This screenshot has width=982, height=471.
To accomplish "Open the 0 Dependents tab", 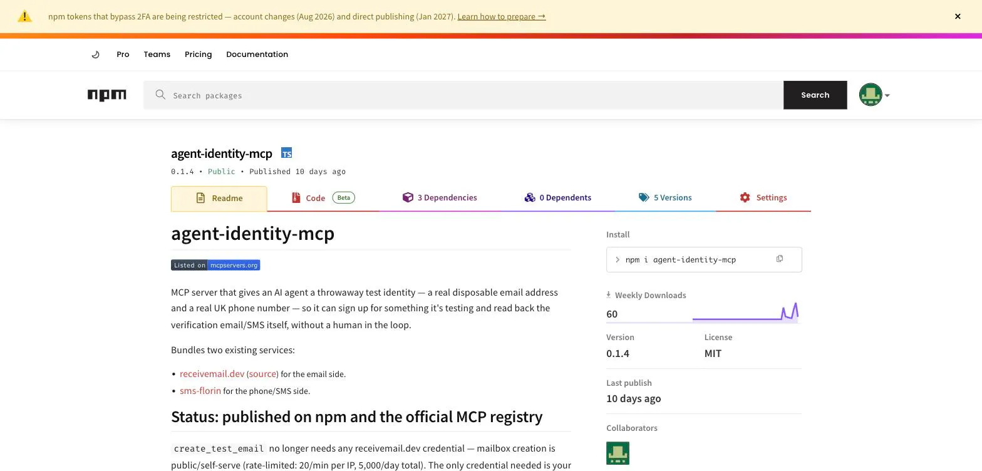I will pos(557,198).
